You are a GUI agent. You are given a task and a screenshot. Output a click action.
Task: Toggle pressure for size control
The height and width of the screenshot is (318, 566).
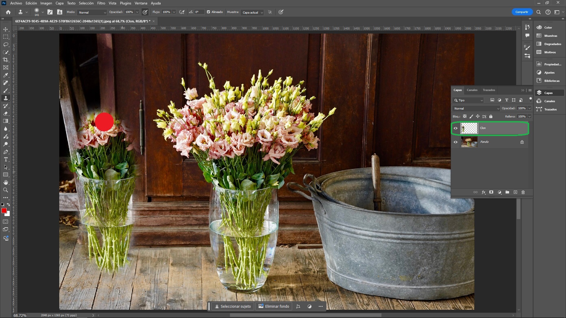[281, 12]
